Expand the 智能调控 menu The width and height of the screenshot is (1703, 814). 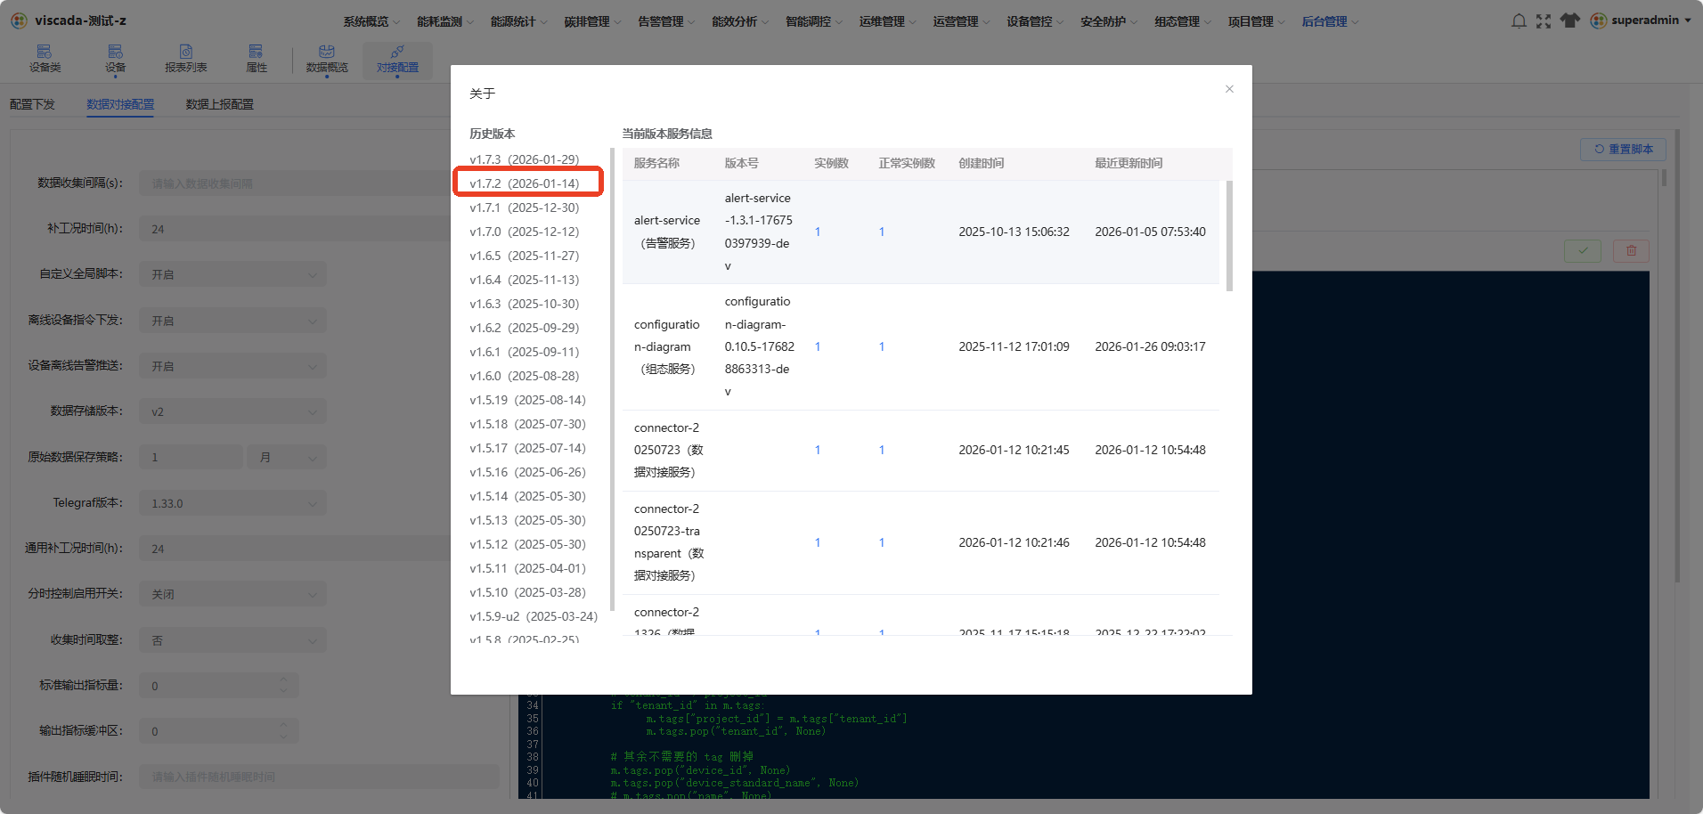814,21
